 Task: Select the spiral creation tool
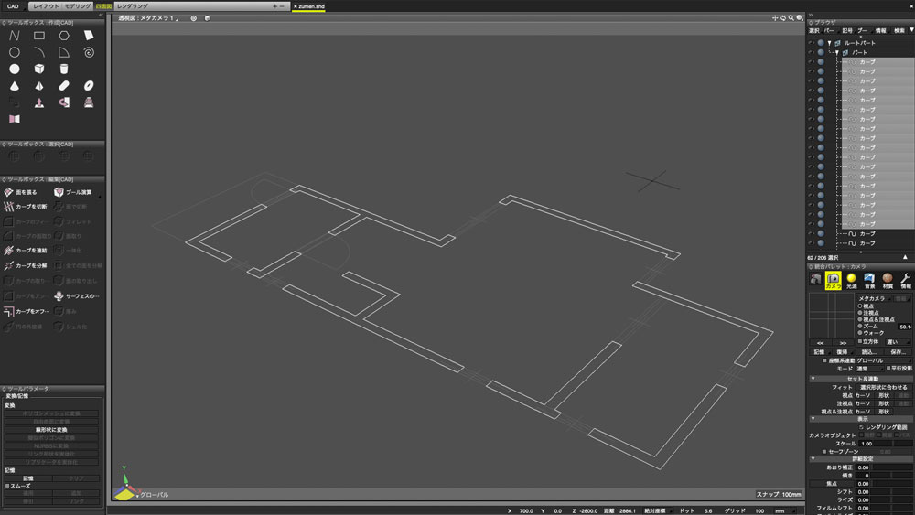click(89, 52)
